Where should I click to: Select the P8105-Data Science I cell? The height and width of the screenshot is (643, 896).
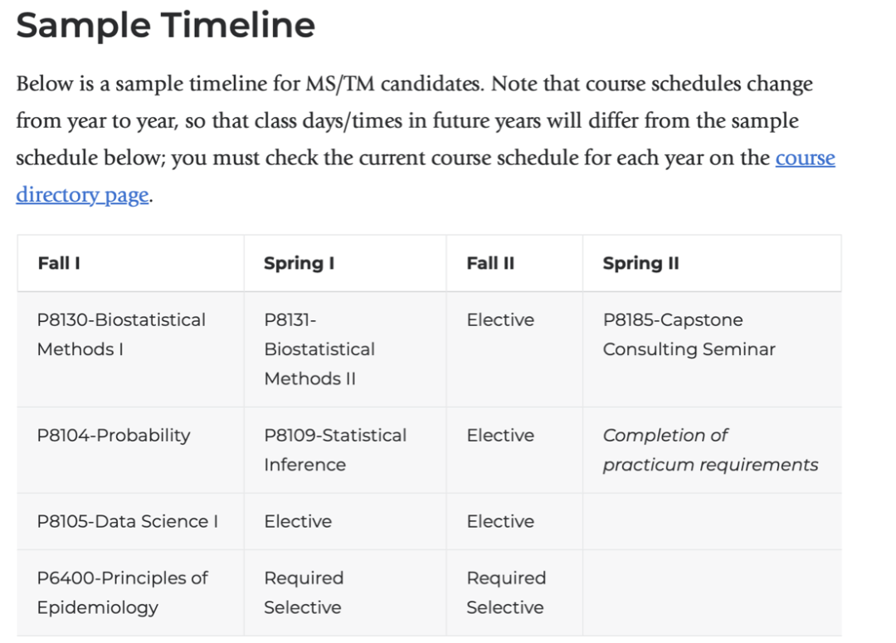(128, 522)
